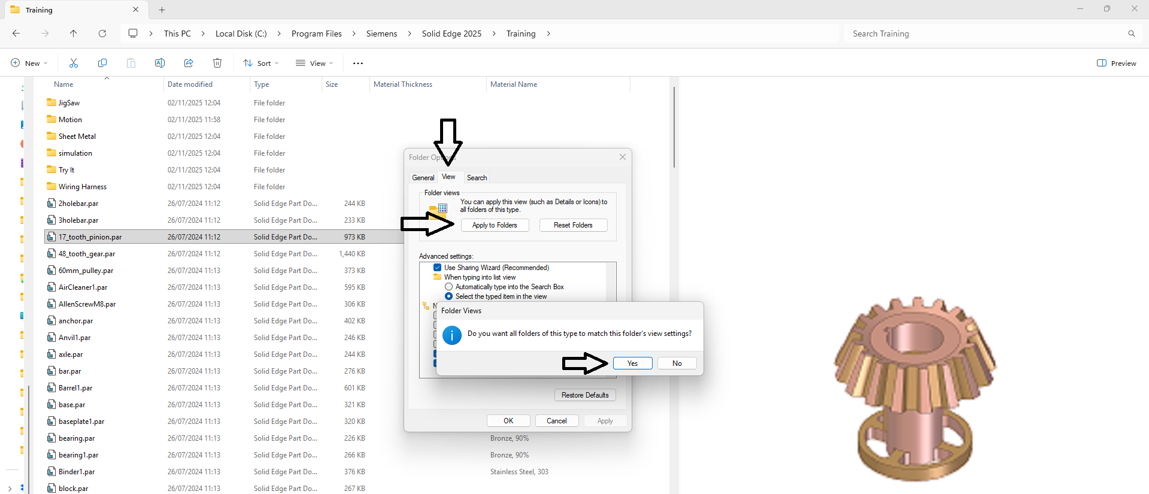This screenshot has height=494, width=1149.
Task: Expand chevron after Training breadcrumb
Action: coord(548,34)
